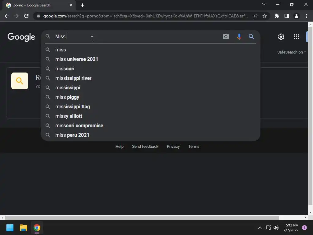The width and height of the screenshot is (313, 235).
Task: Open the Windows Start menu
Action: (10, 228)
